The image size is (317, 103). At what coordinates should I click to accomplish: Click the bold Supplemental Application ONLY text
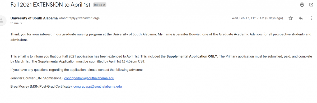pos(192,57)
